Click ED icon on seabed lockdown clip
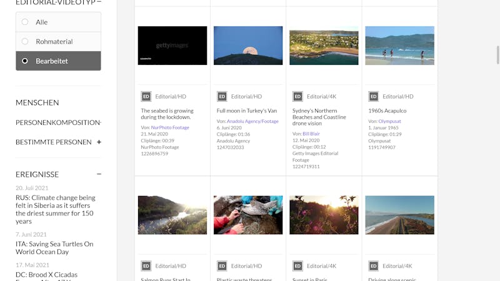500x281 pixels. pyautogui.click(x=146, y=97)
